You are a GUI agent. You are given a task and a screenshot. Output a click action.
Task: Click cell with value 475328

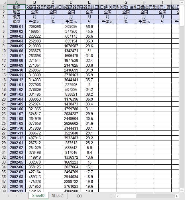[35, 182]
